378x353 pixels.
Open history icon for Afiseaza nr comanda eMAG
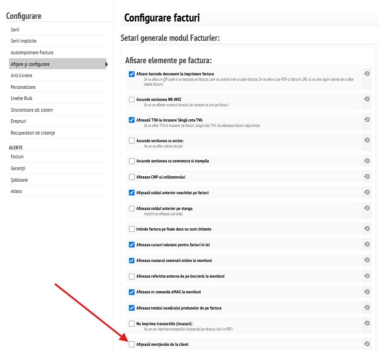(x=367, y=292)
